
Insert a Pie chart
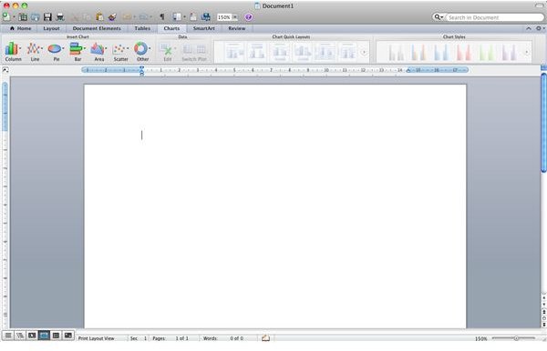coord(56,52)
